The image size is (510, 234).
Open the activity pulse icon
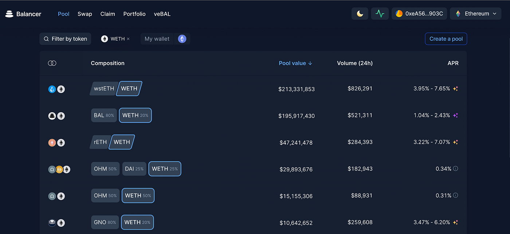point(380,14)
